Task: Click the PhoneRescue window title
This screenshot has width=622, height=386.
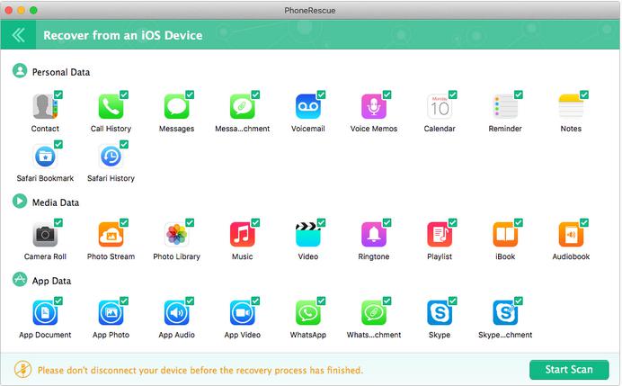Action: (x=310, y=11)
